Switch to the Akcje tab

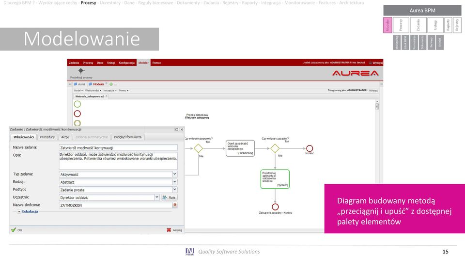tap(65, 137)
